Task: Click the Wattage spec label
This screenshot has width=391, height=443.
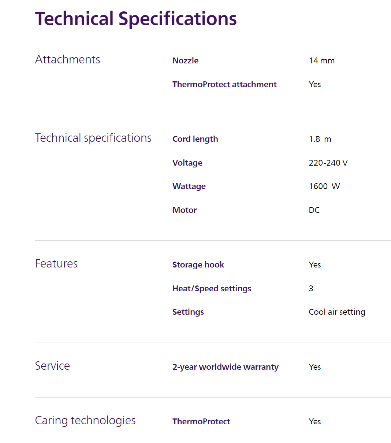Action: (189, 186)
